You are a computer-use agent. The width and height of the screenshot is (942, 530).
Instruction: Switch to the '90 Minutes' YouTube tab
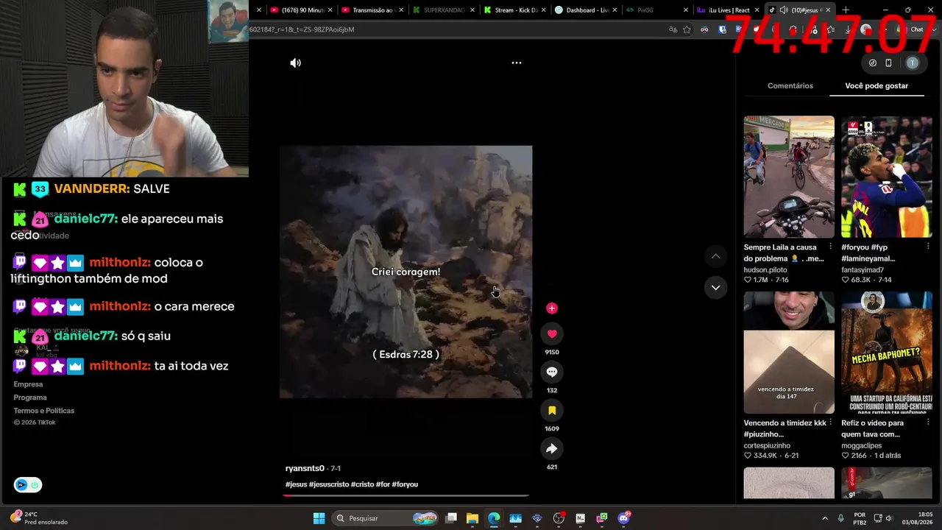[x=302, y=10]
